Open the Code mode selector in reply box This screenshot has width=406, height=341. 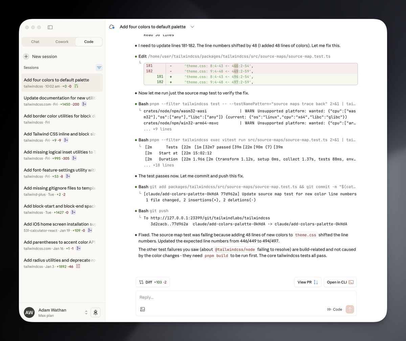click(x=335, y=309)
